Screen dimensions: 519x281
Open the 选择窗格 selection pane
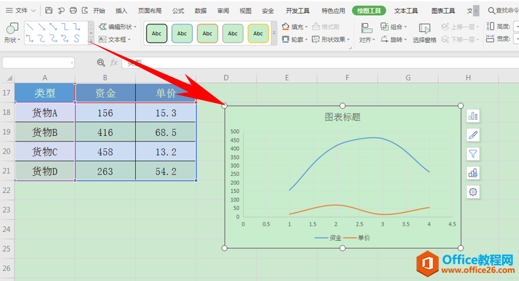[425, 33]
